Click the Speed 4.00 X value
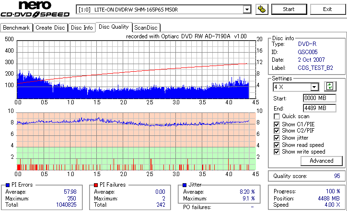The image size is (347, 211). click(332, 205)
